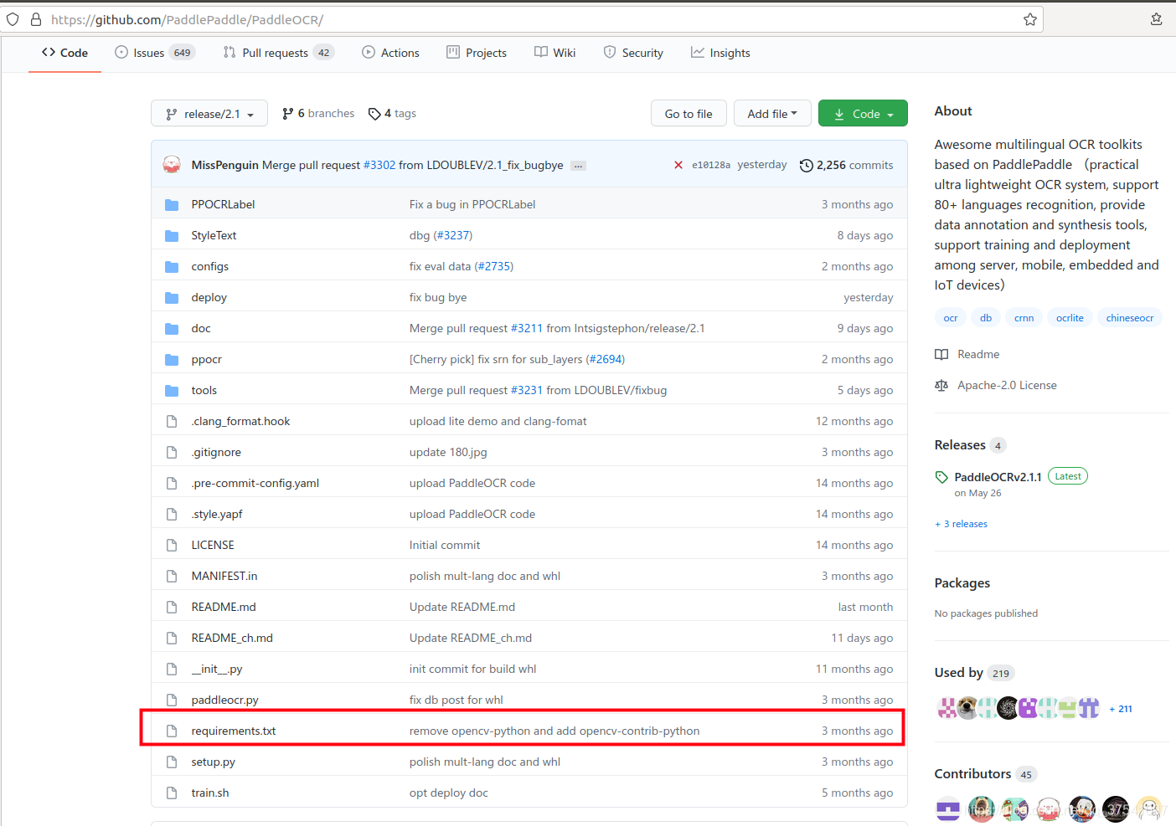Screen dimensions: 1176x826
Task: Click the address bar URL field
Action: (521, 19)
